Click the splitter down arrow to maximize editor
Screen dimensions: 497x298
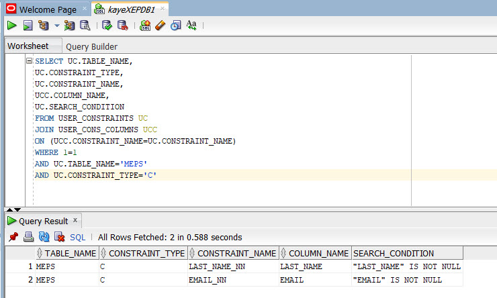coord(17,209)
